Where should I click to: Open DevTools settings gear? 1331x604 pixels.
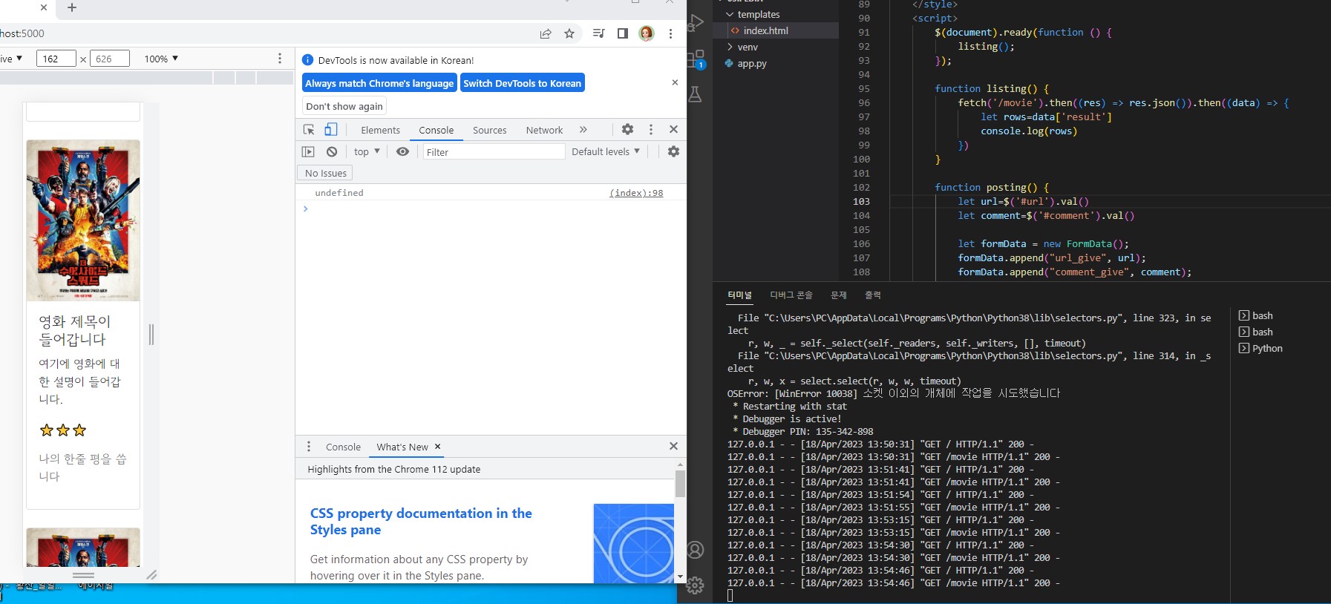click(627, 129)
